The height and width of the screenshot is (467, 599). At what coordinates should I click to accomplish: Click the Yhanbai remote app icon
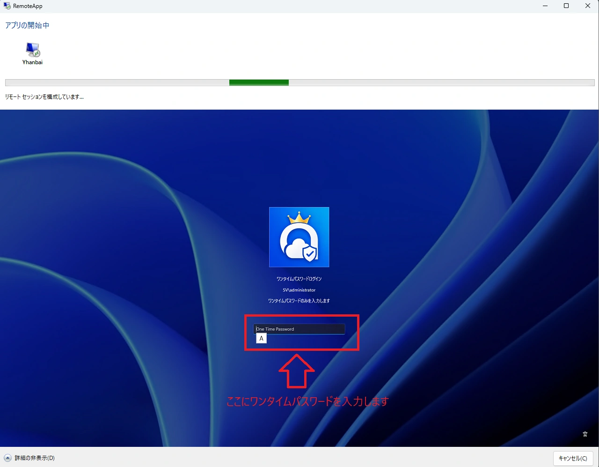click(33, 49)
